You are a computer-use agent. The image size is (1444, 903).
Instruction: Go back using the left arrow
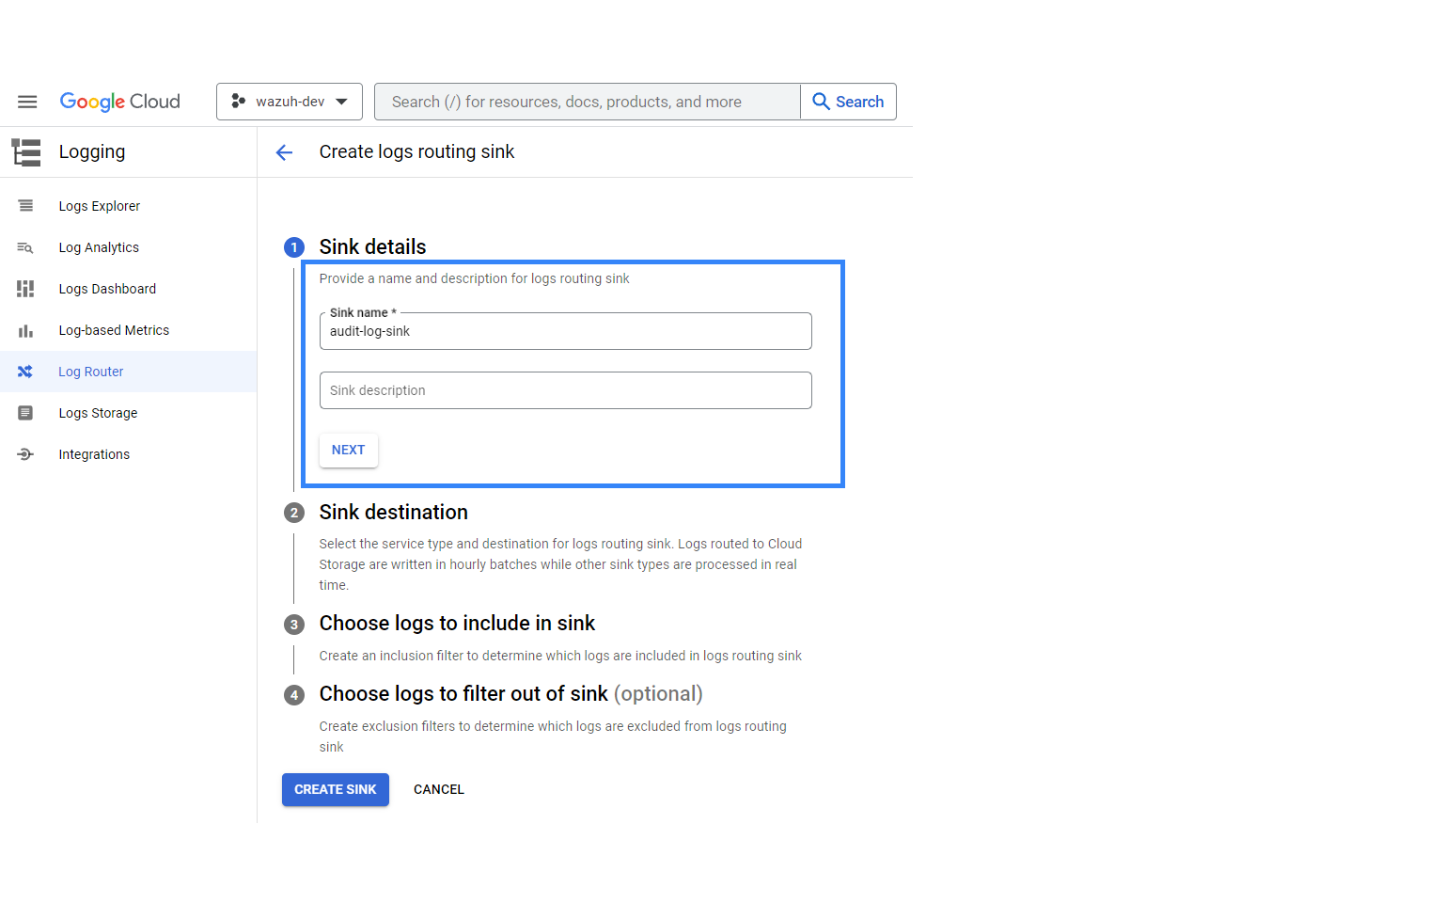[284, 152]
